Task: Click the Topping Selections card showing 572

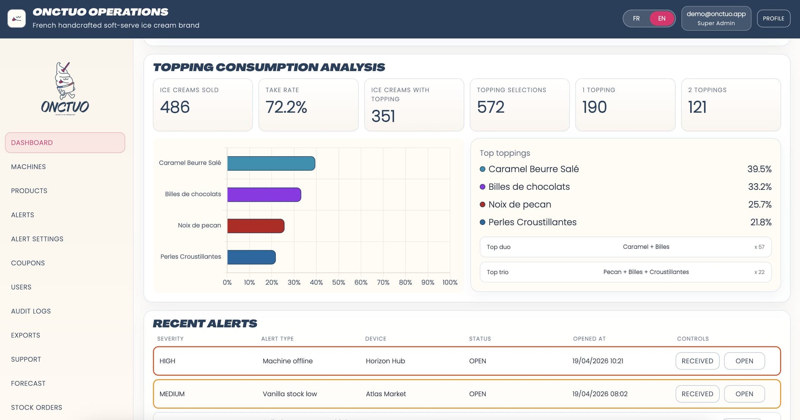Action: (520, 105)
